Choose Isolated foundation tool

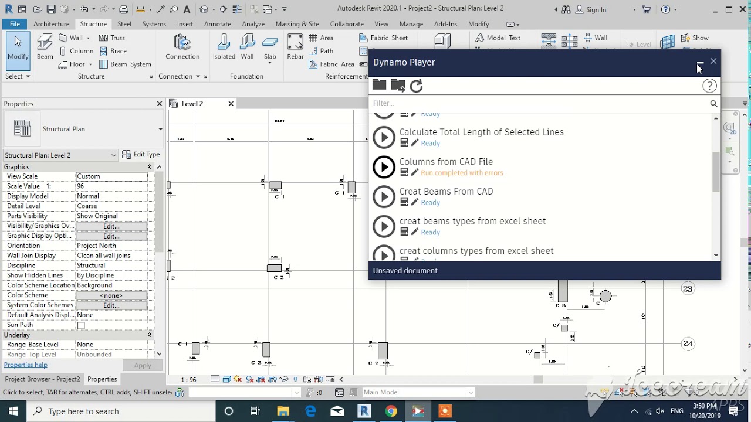(x=224, y=46)
